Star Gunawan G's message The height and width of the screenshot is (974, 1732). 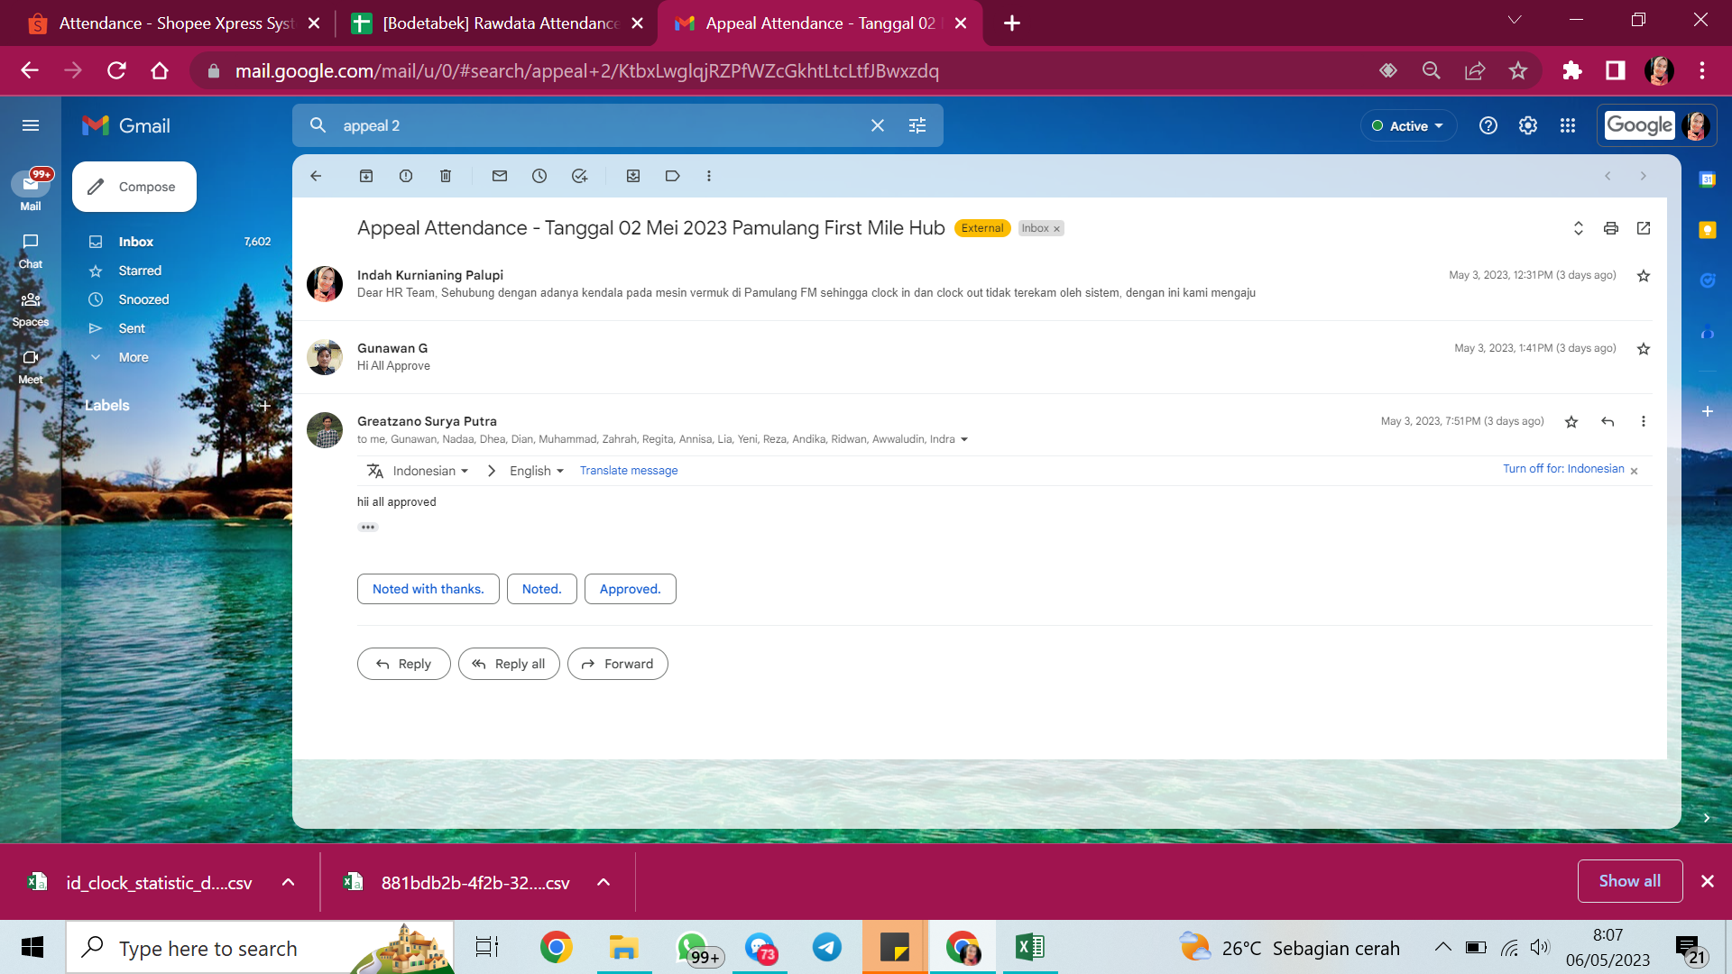(x=1644, y=349)
